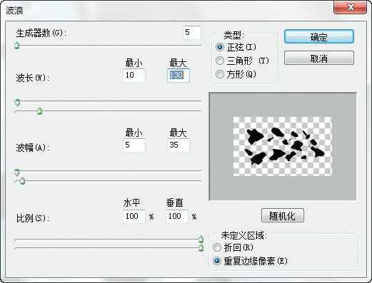The height and width of the screenshot is (283, 372).
Task: Click the 波幅 最小 input field
Action: (134, 145)
